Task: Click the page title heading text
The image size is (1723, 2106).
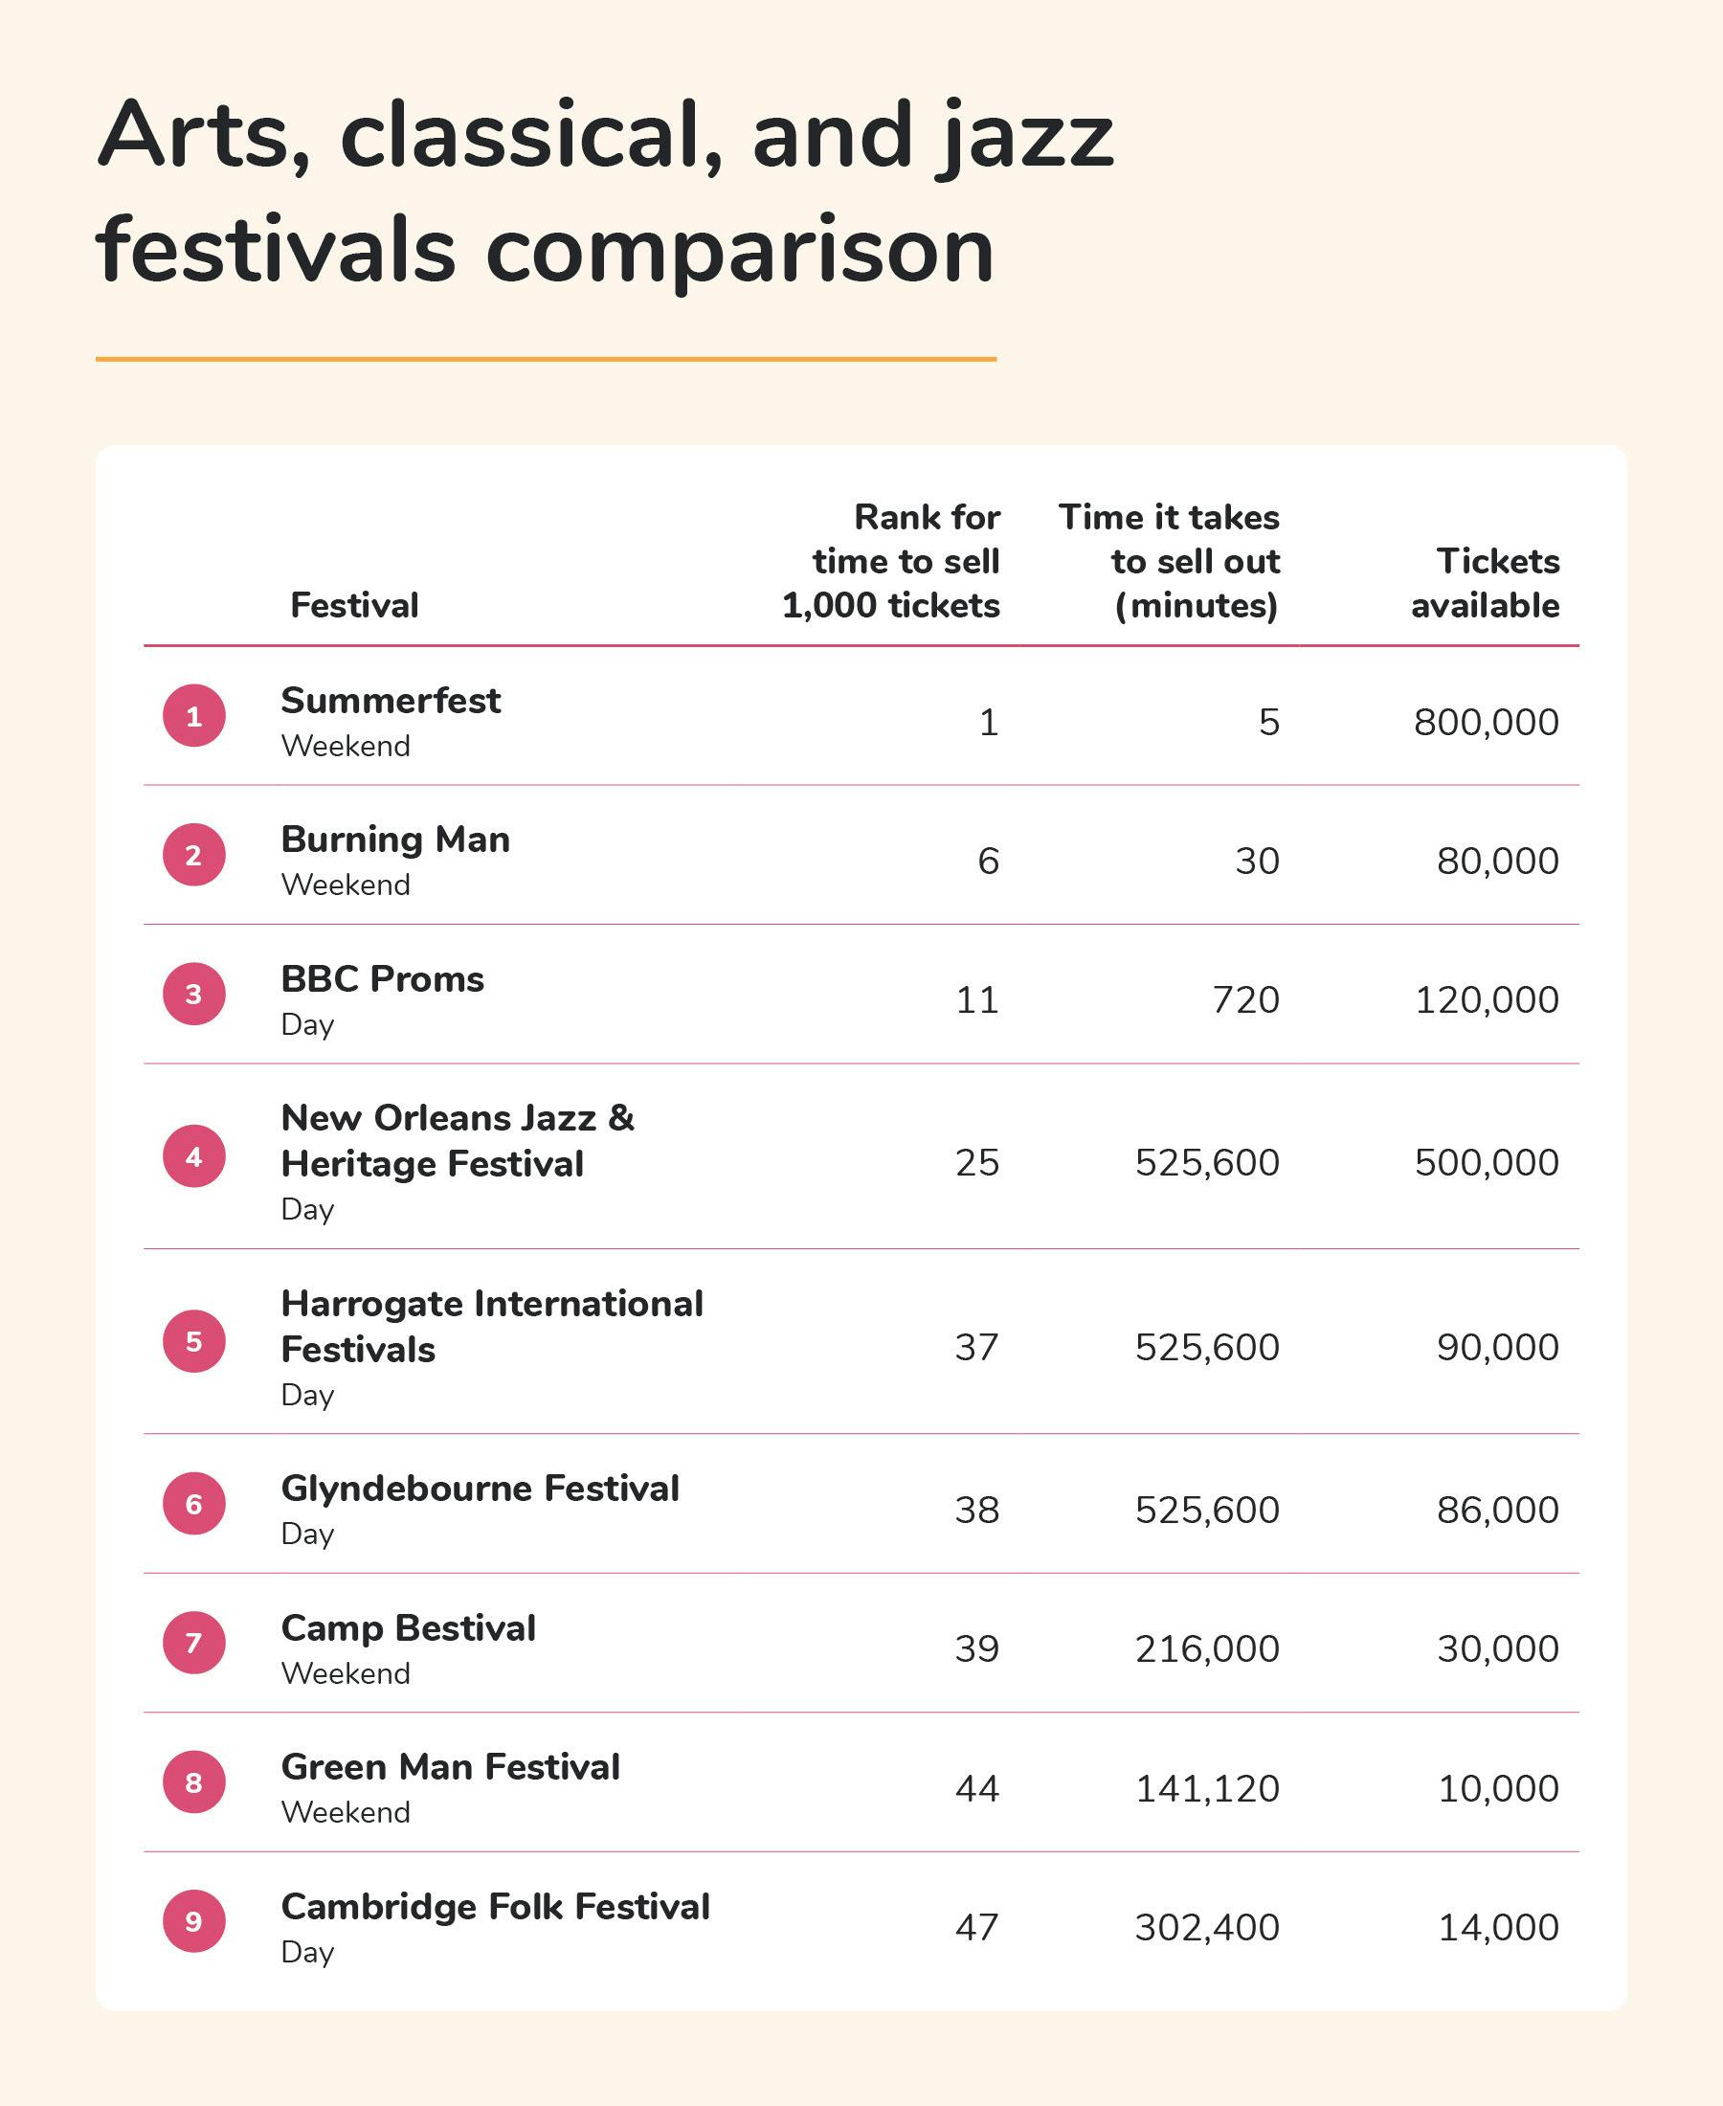Action: coord(604,191)
